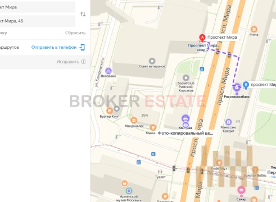276x202 pixels.
Task: Select the blue B destination marker
Action: 246,85
